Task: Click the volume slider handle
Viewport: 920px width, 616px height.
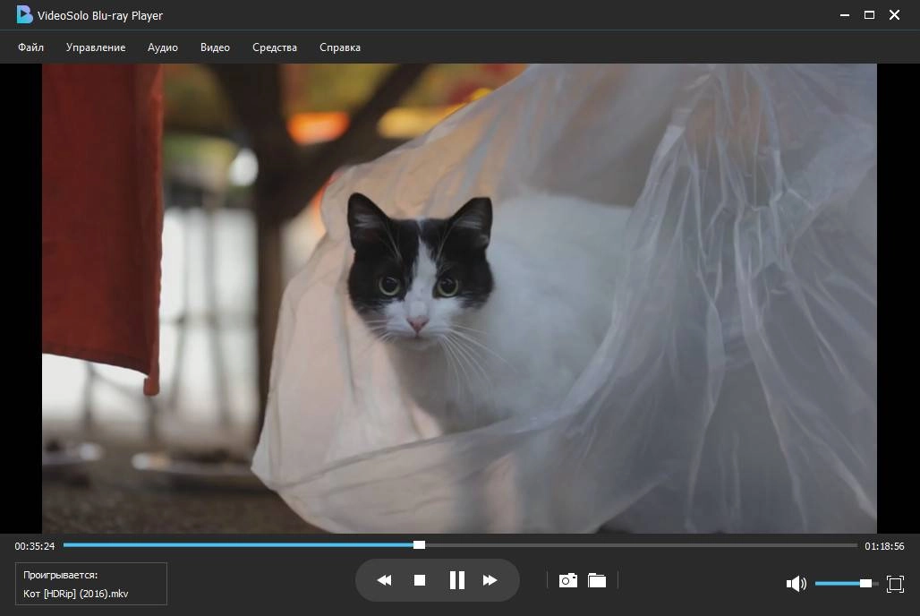Action: 865,583
